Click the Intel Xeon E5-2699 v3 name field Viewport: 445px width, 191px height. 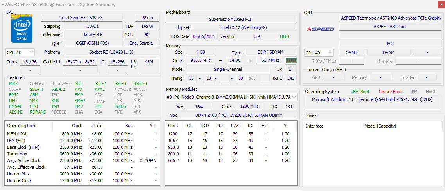point(81,18)
